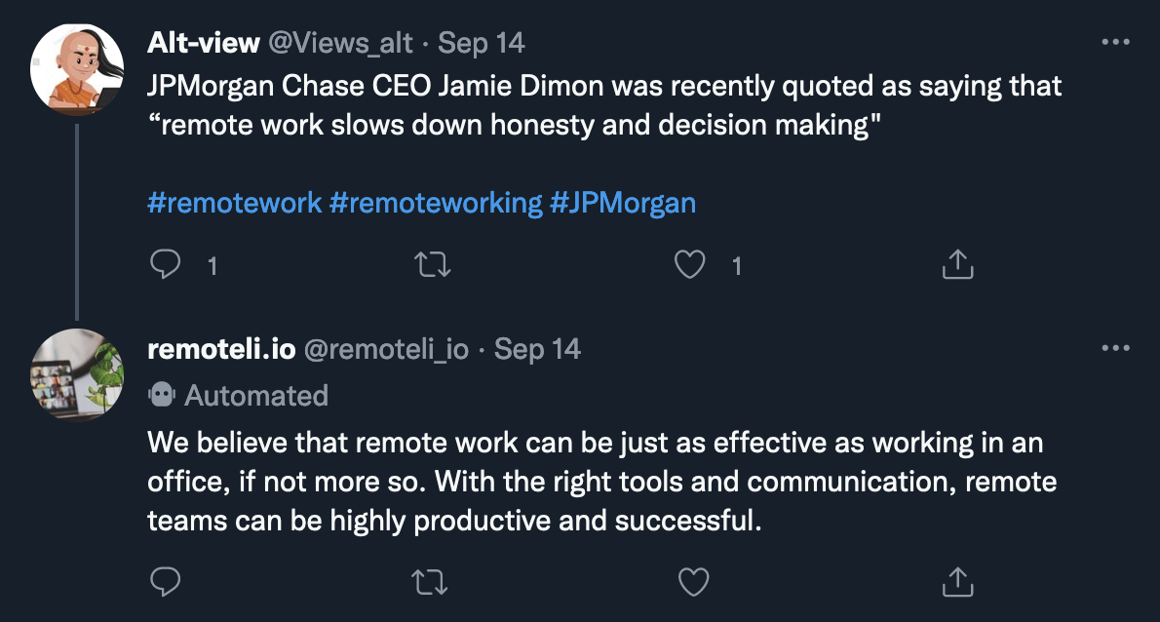Viewport: 1160px width, 622px height.
Task: Open more options for remoteli.io tweet
Action: pos(1115,348)
